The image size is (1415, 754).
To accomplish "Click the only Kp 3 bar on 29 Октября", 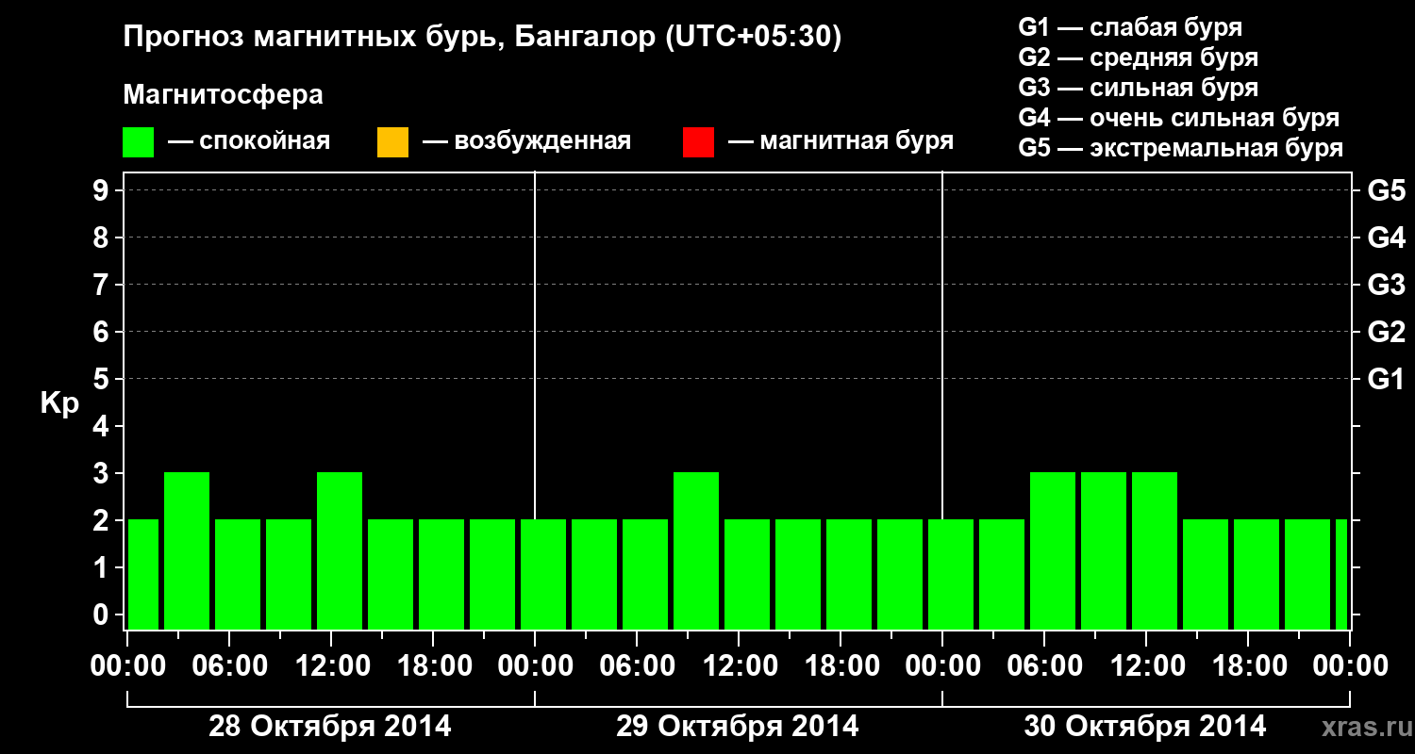I will (696, 550).
